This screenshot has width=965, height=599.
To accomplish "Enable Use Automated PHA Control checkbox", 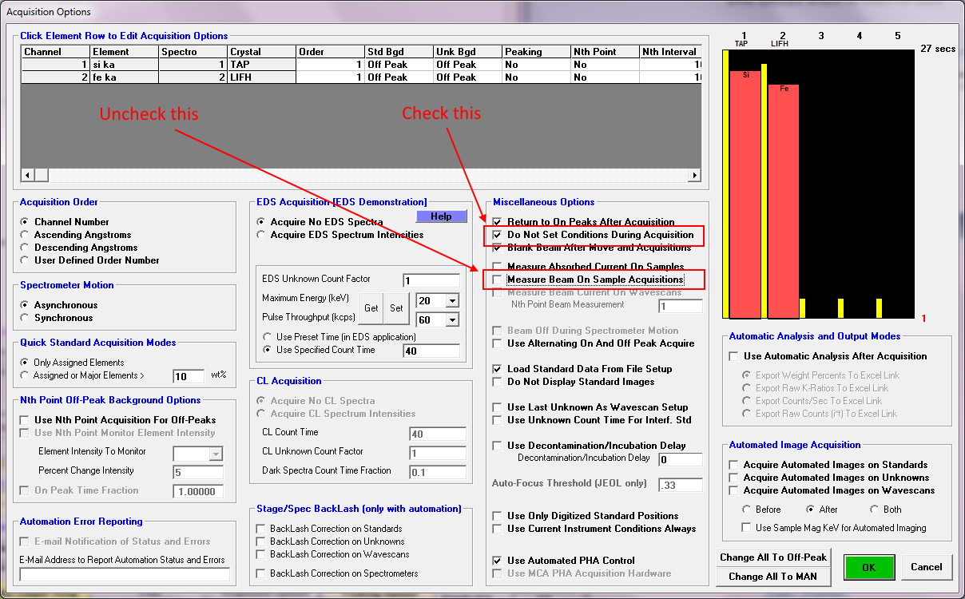I will pyautogui.click(x=498, y=561).
